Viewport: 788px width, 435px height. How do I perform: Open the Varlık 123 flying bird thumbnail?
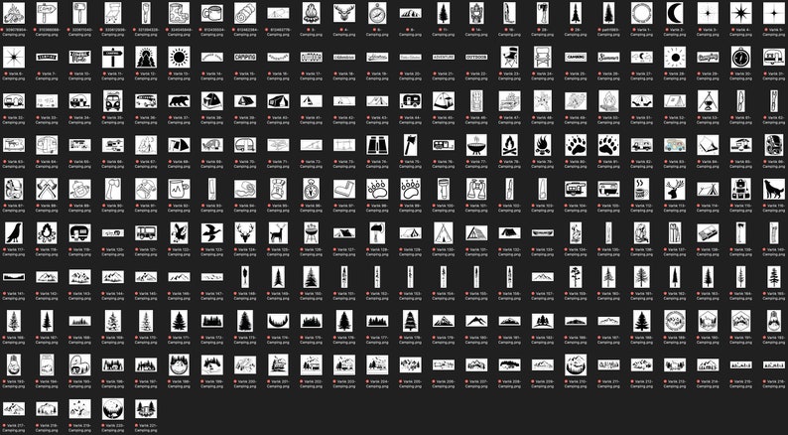tap(212, 232)
